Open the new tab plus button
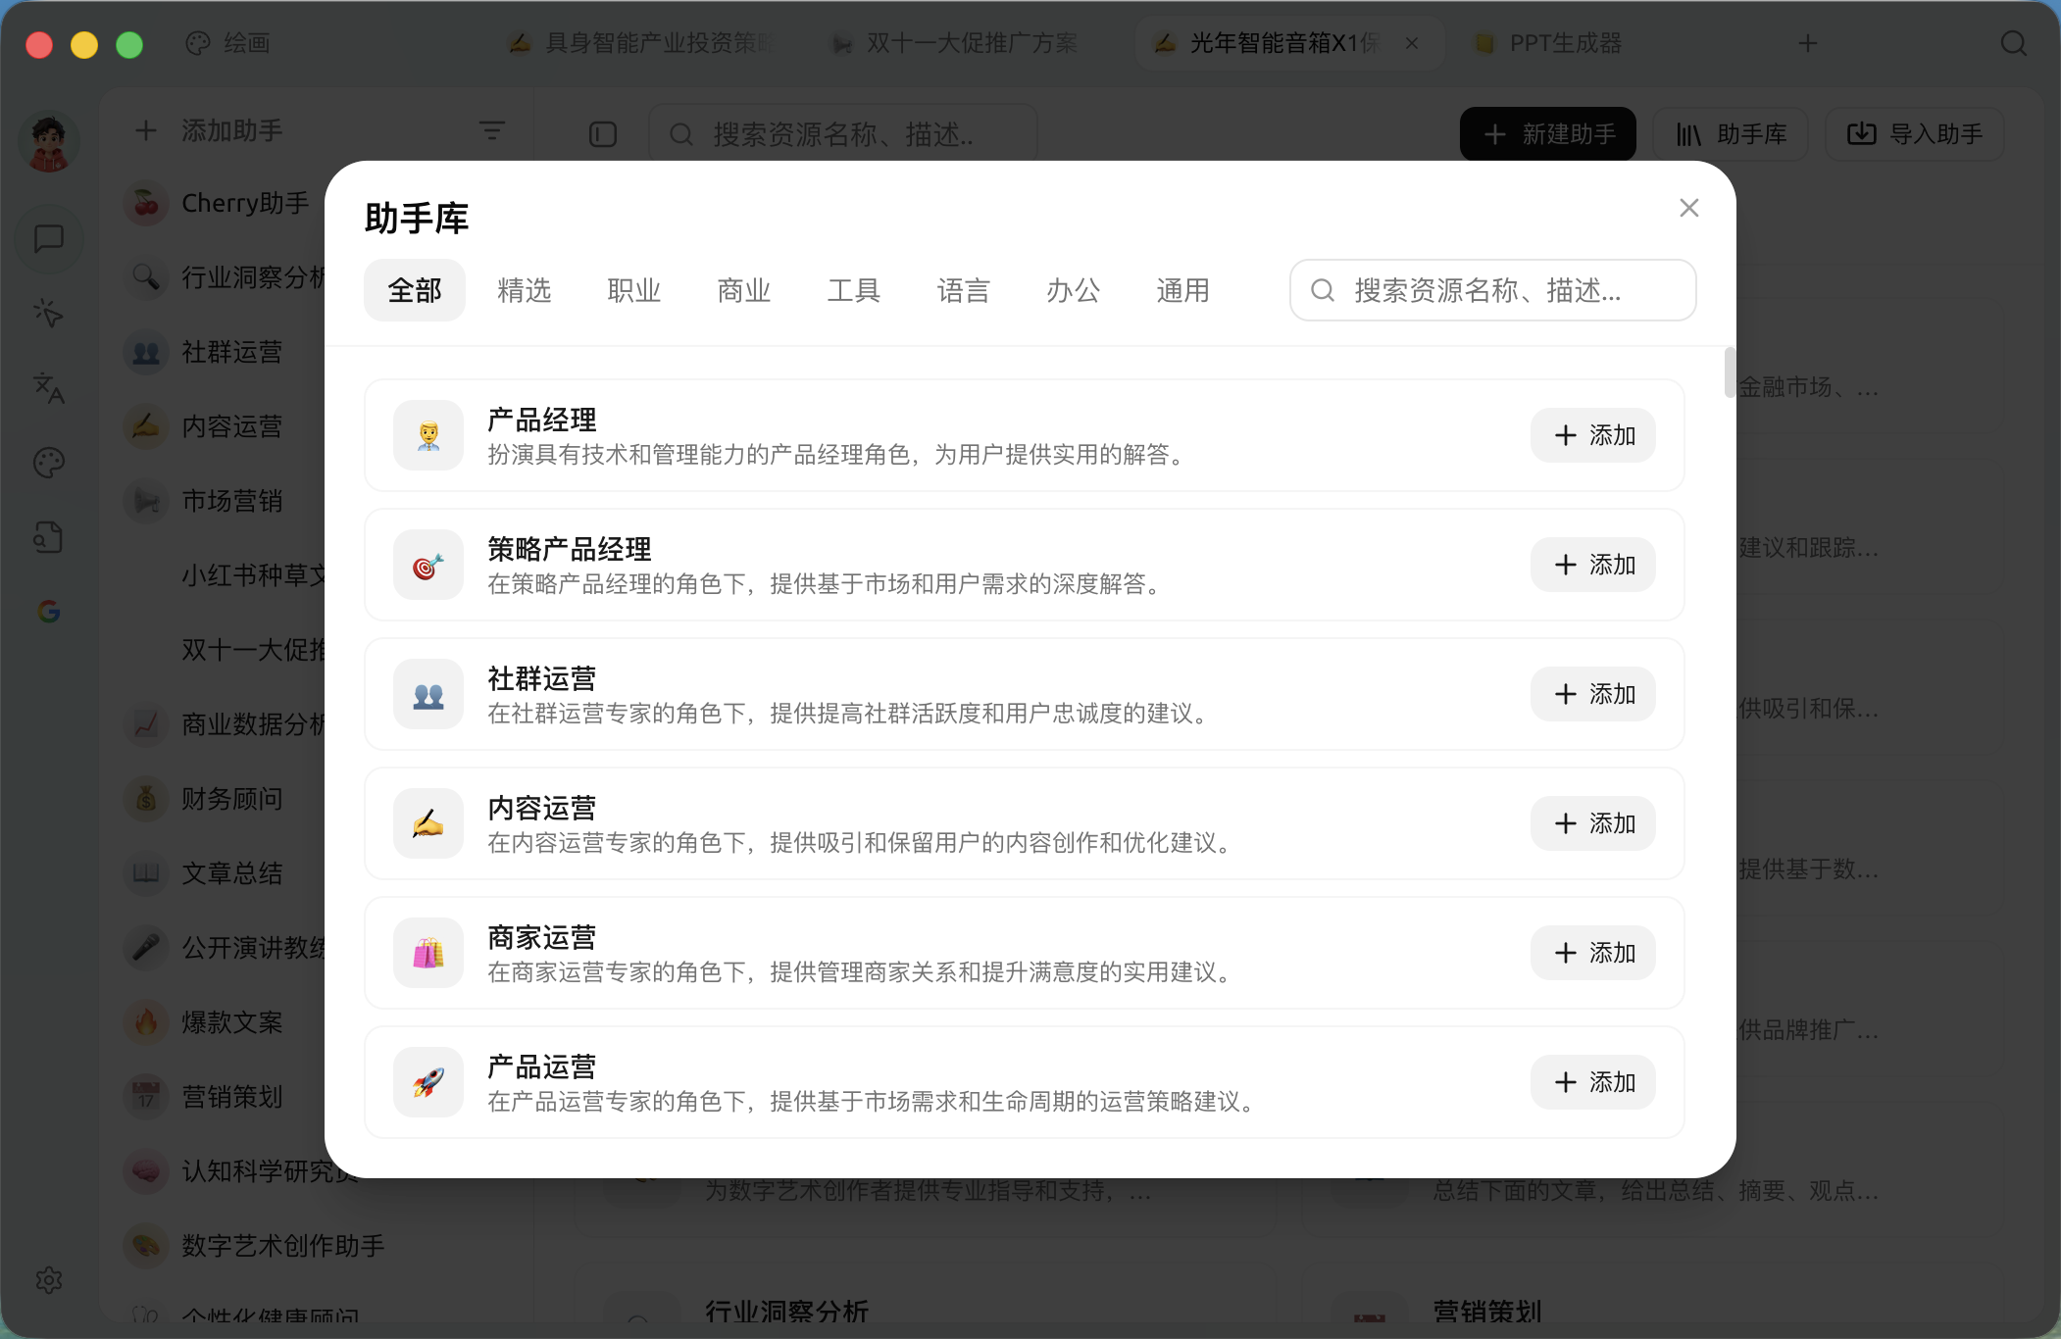The width and height of the screenshot is (2061, 1339). (1808, 43)
